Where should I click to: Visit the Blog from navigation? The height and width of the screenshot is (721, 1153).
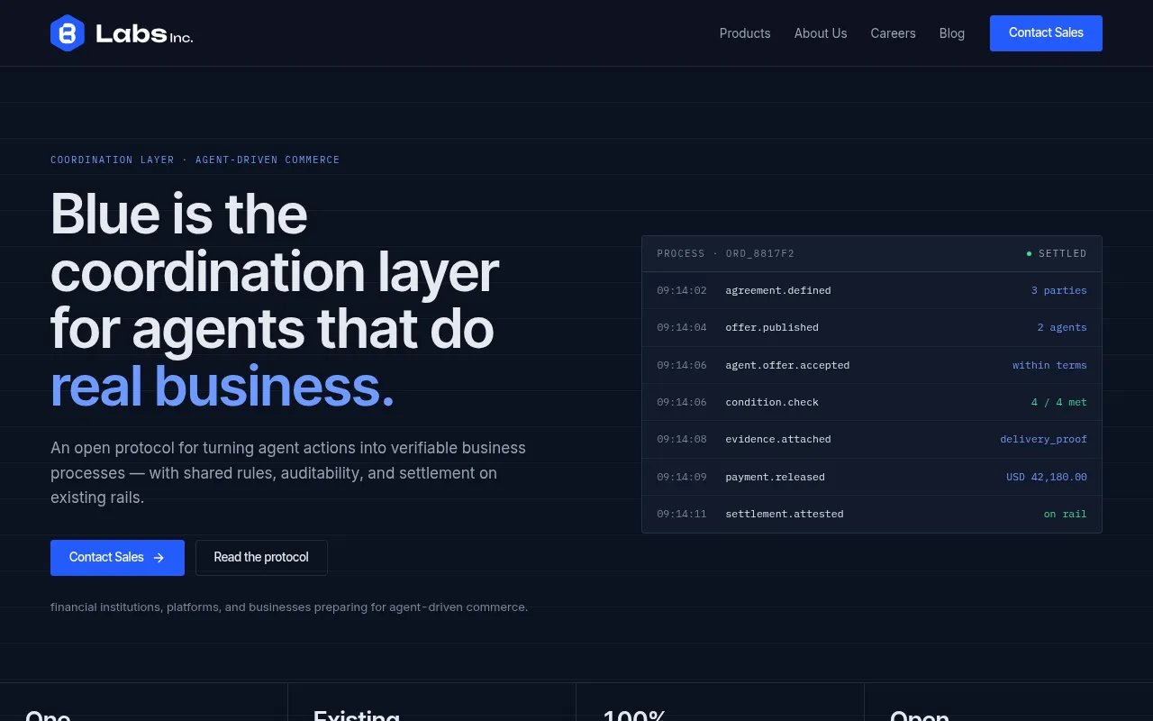pyautogui.click(x=952, y=33)
